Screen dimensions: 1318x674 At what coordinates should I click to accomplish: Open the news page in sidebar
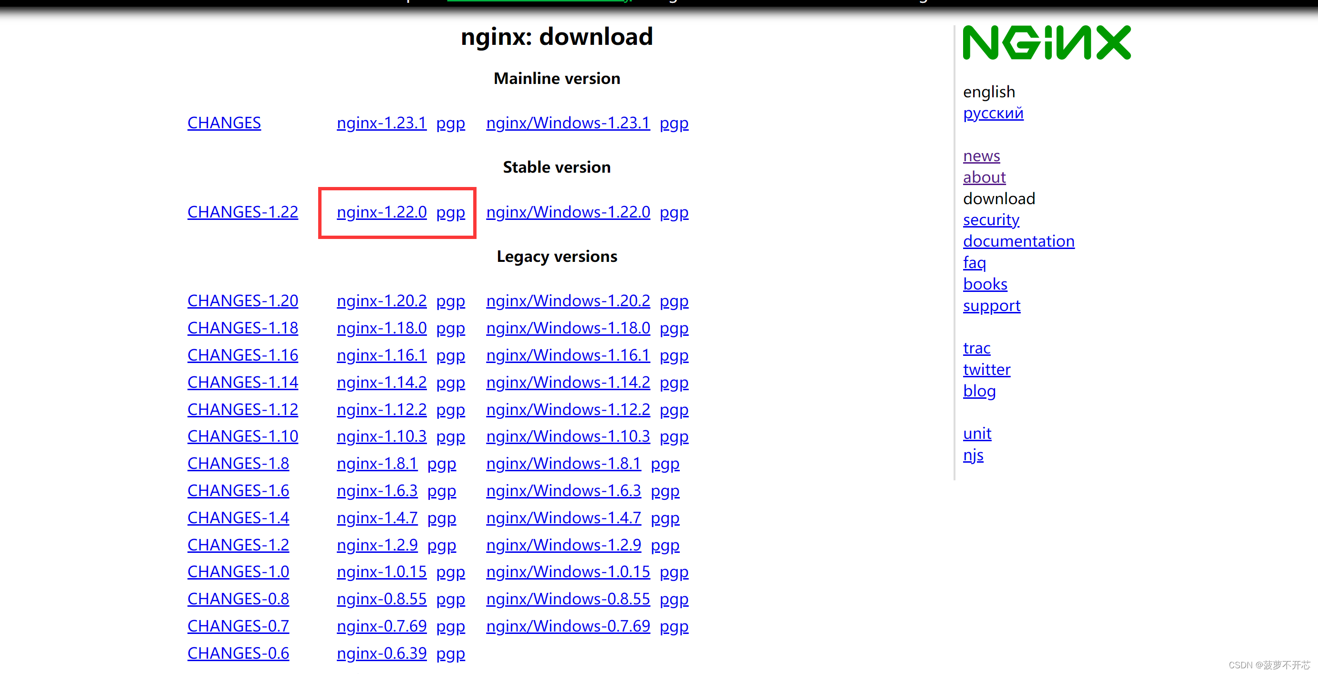point(981,156)
